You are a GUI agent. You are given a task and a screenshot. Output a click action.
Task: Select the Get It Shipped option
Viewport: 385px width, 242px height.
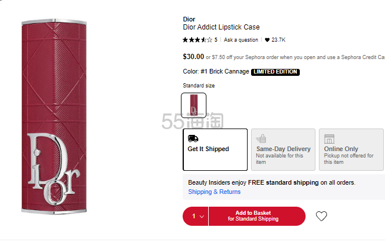tap(215, 149)
